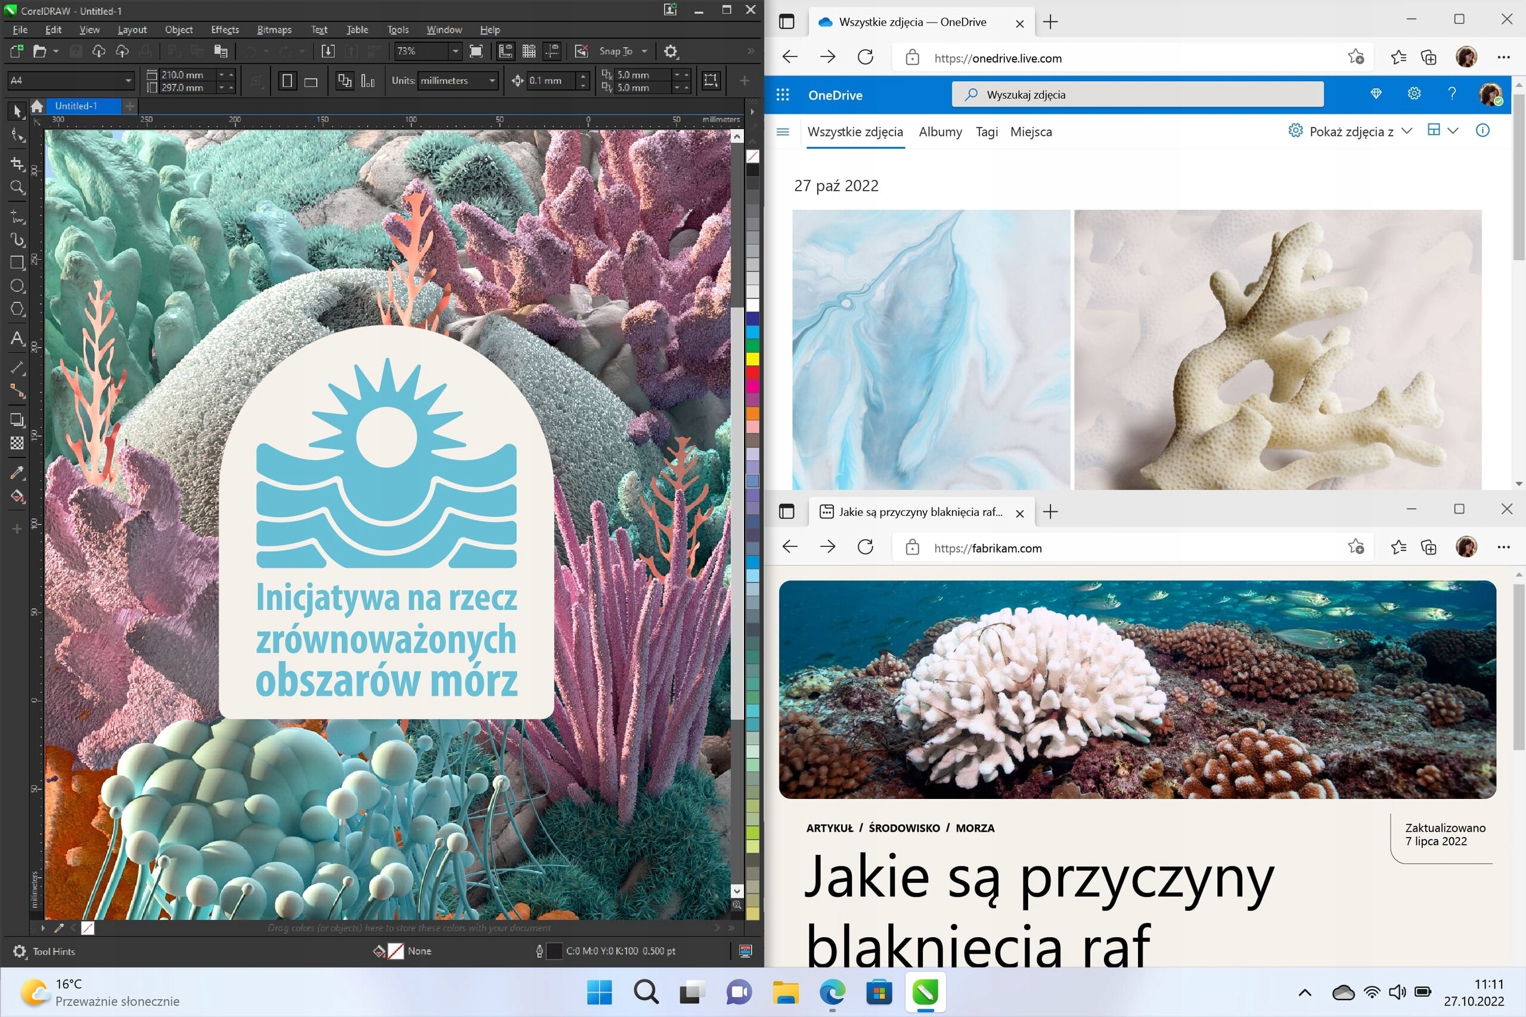
Task: Pick the yellow swatch in color palette
Action: (753, 359)
